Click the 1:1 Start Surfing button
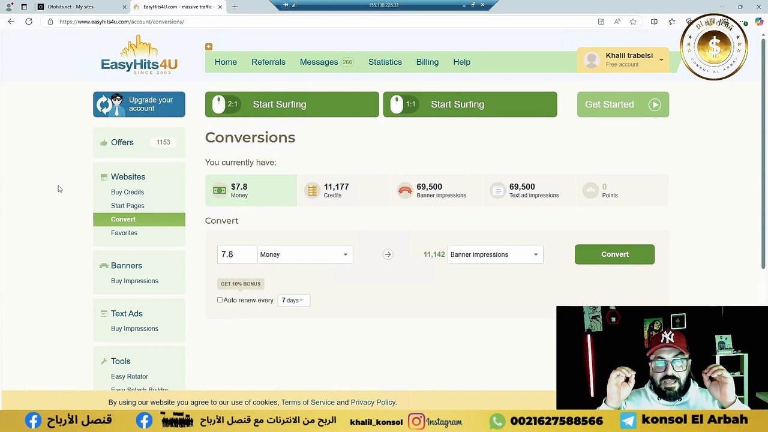This screenshot has width=768, height=432. 470,104
